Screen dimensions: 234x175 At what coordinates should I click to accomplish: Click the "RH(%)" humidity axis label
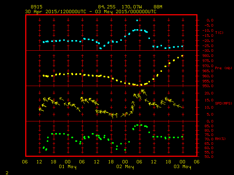220,139
